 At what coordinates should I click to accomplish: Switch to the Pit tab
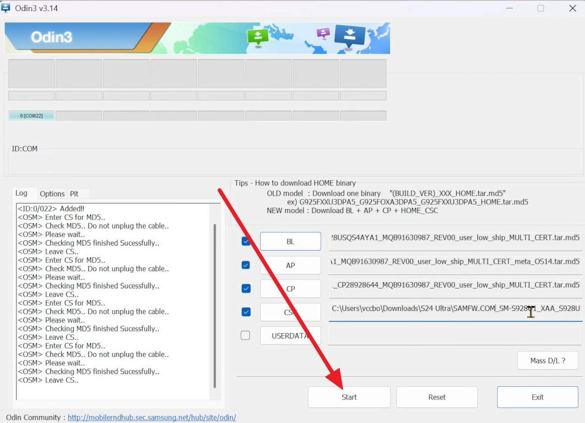pos(74,194)
